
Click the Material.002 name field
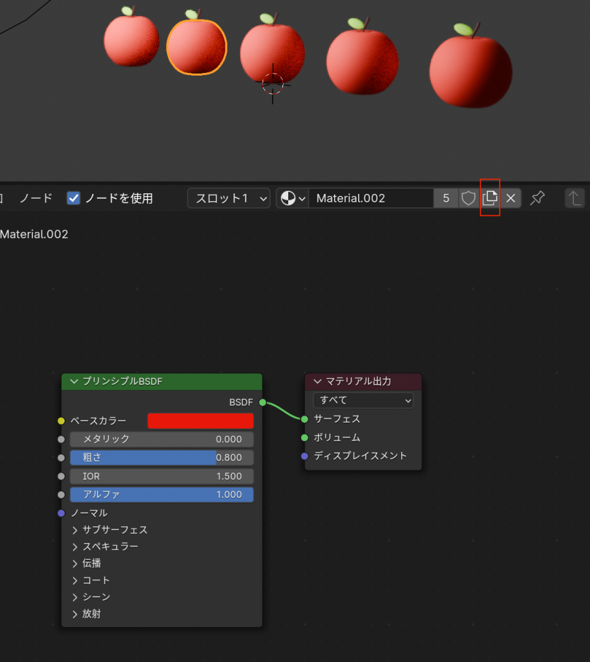370,198
